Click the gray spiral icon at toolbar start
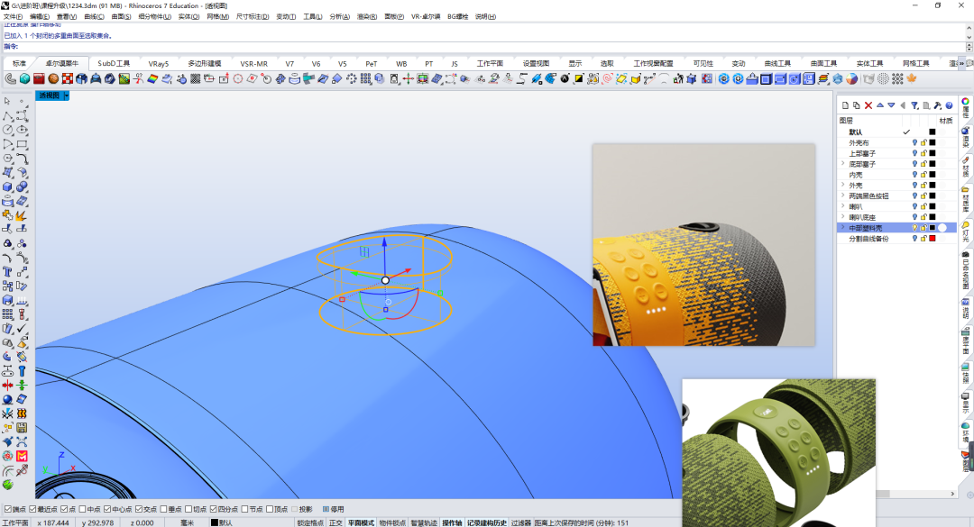 pyautogui.click(x=11, y=79)
